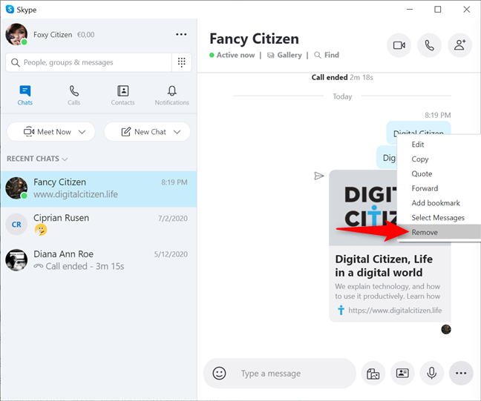Open the Foxy Citizen profile picture
The width and height of the screenshot is (481, 401).
pos(16,34)
